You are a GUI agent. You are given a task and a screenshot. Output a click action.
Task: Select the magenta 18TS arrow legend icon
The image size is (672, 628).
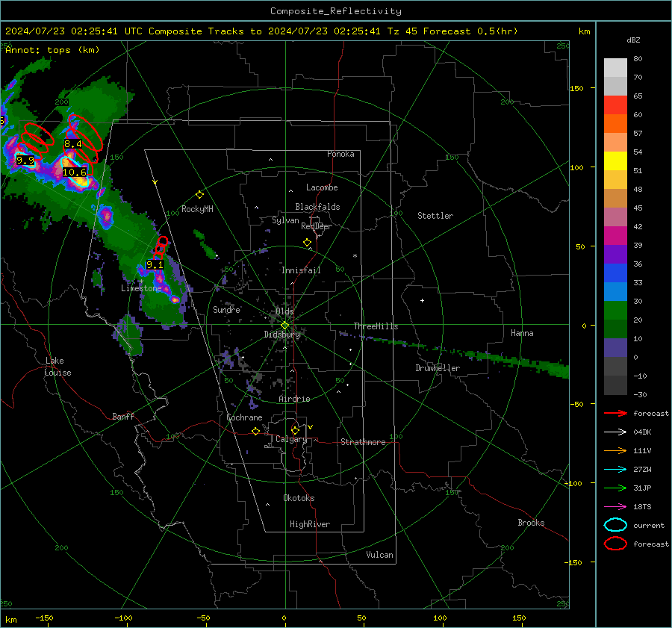(x=615, y=507)
